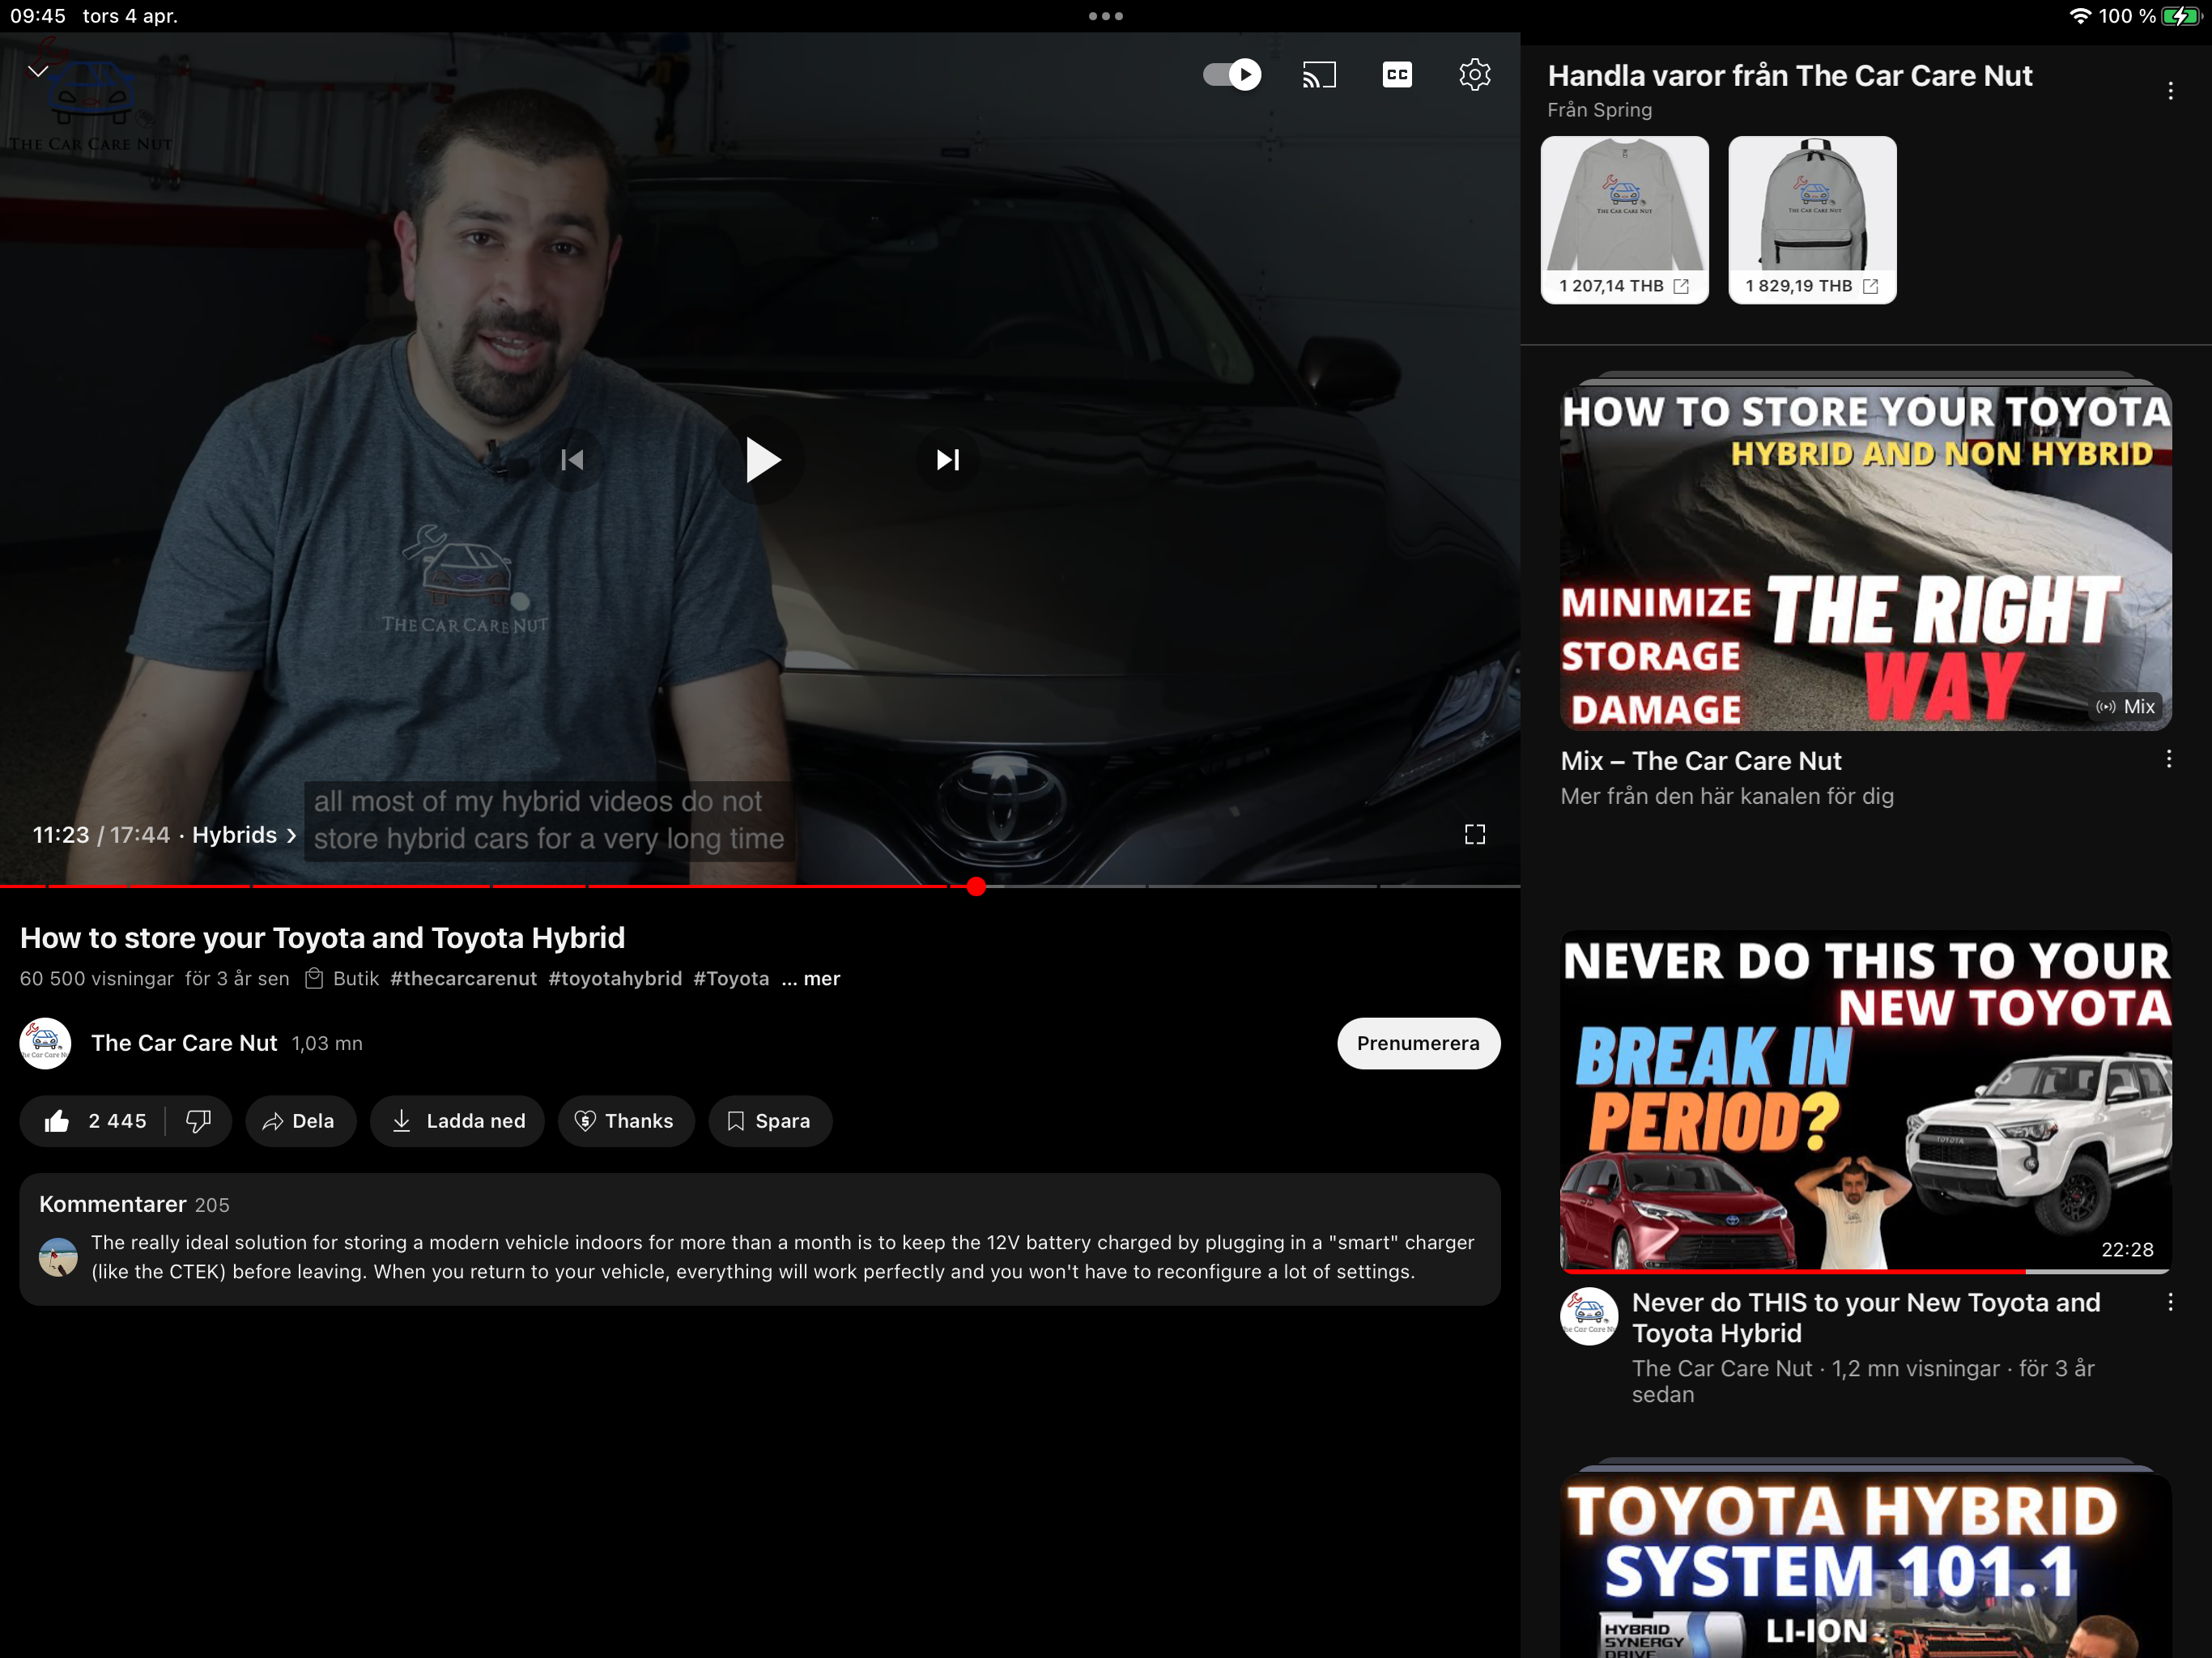The height and width of the screenshot is (1658, 2212).
Task: Open options menu for shopping shelf
Action: click(2169, 91)
